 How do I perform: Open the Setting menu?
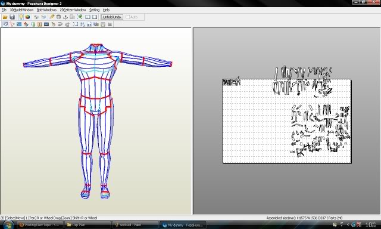[x=94, y=10]
